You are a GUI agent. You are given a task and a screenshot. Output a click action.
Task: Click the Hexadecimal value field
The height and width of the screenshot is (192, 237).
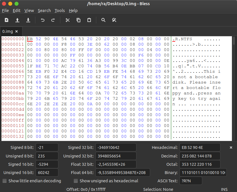[x=200, y=147]
